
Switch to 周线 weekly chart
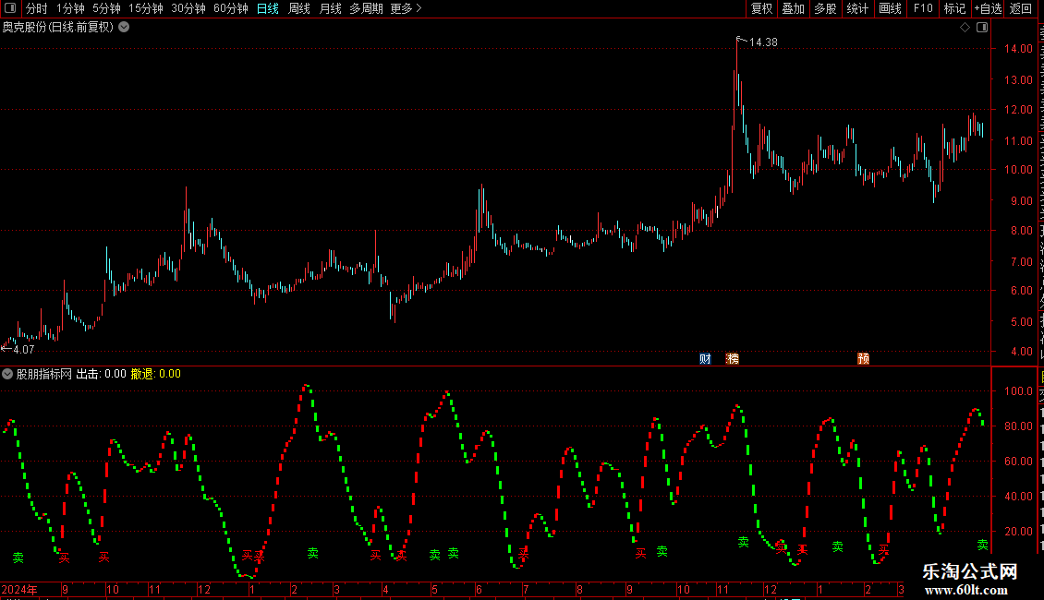299,8
